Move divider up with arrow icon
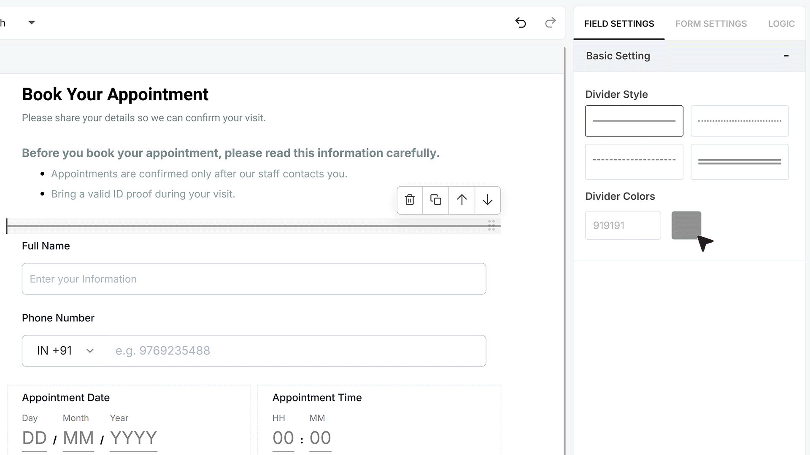Screen dimensions: 810x455 462,200
